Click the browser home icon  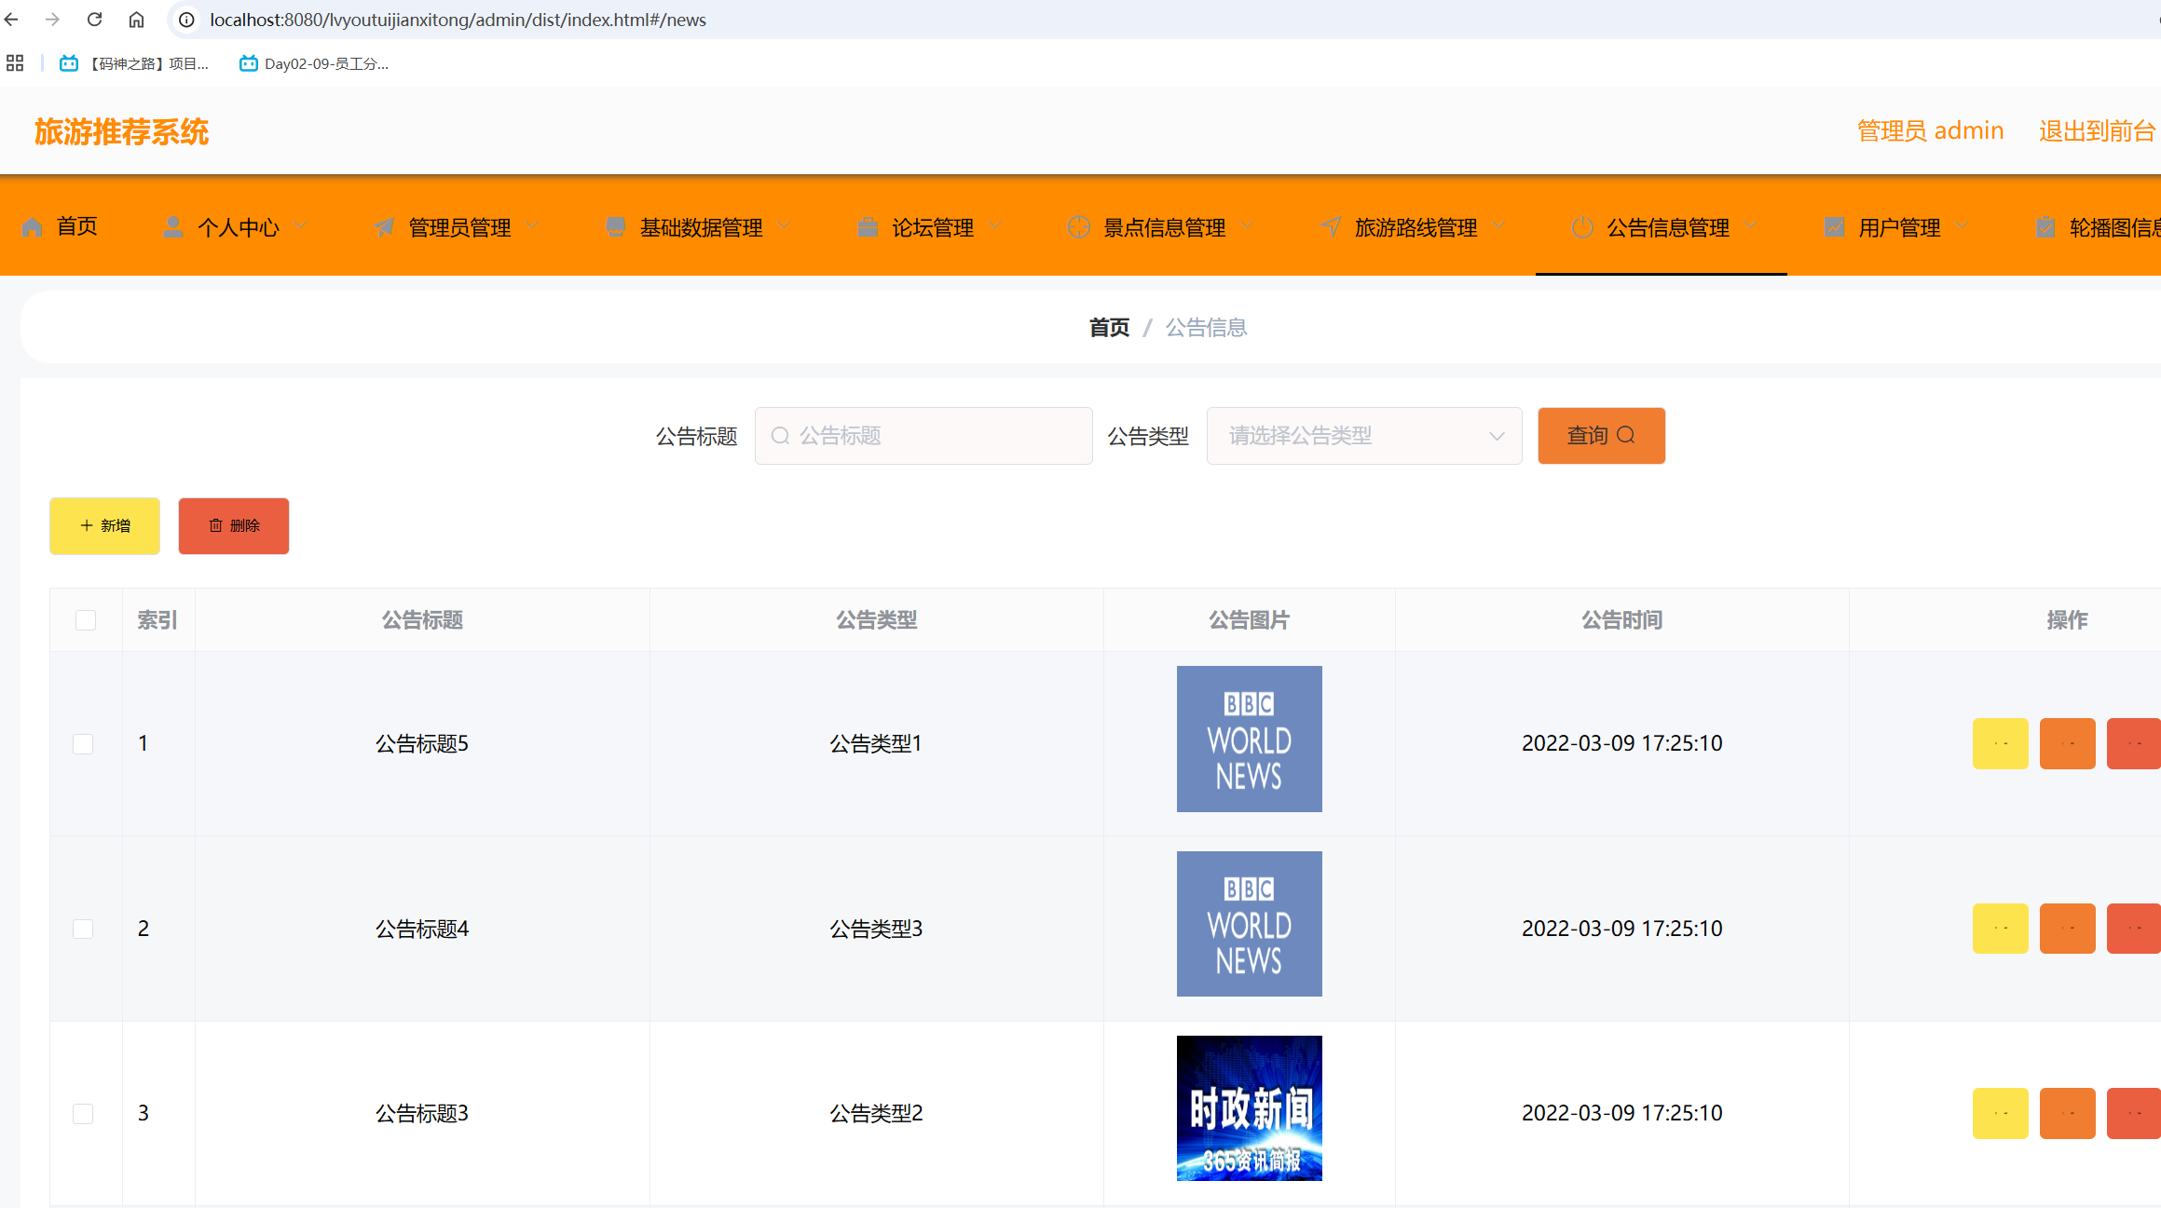(x=136, y=20)
